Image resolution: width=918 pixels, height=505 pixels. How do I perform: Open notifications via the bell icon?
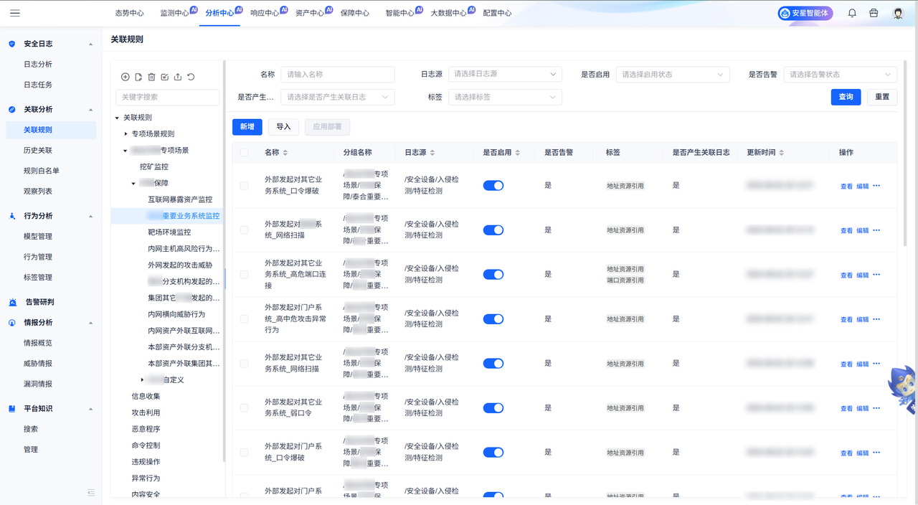point(852,12)
